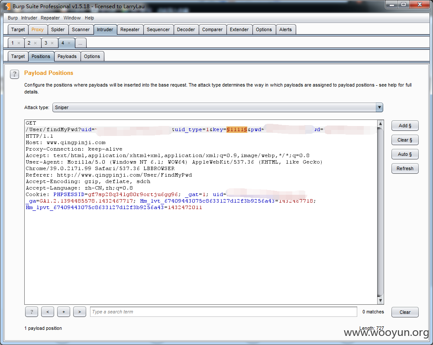
Task: Maximize the Burp Suite window
Action: coord(404,5)
